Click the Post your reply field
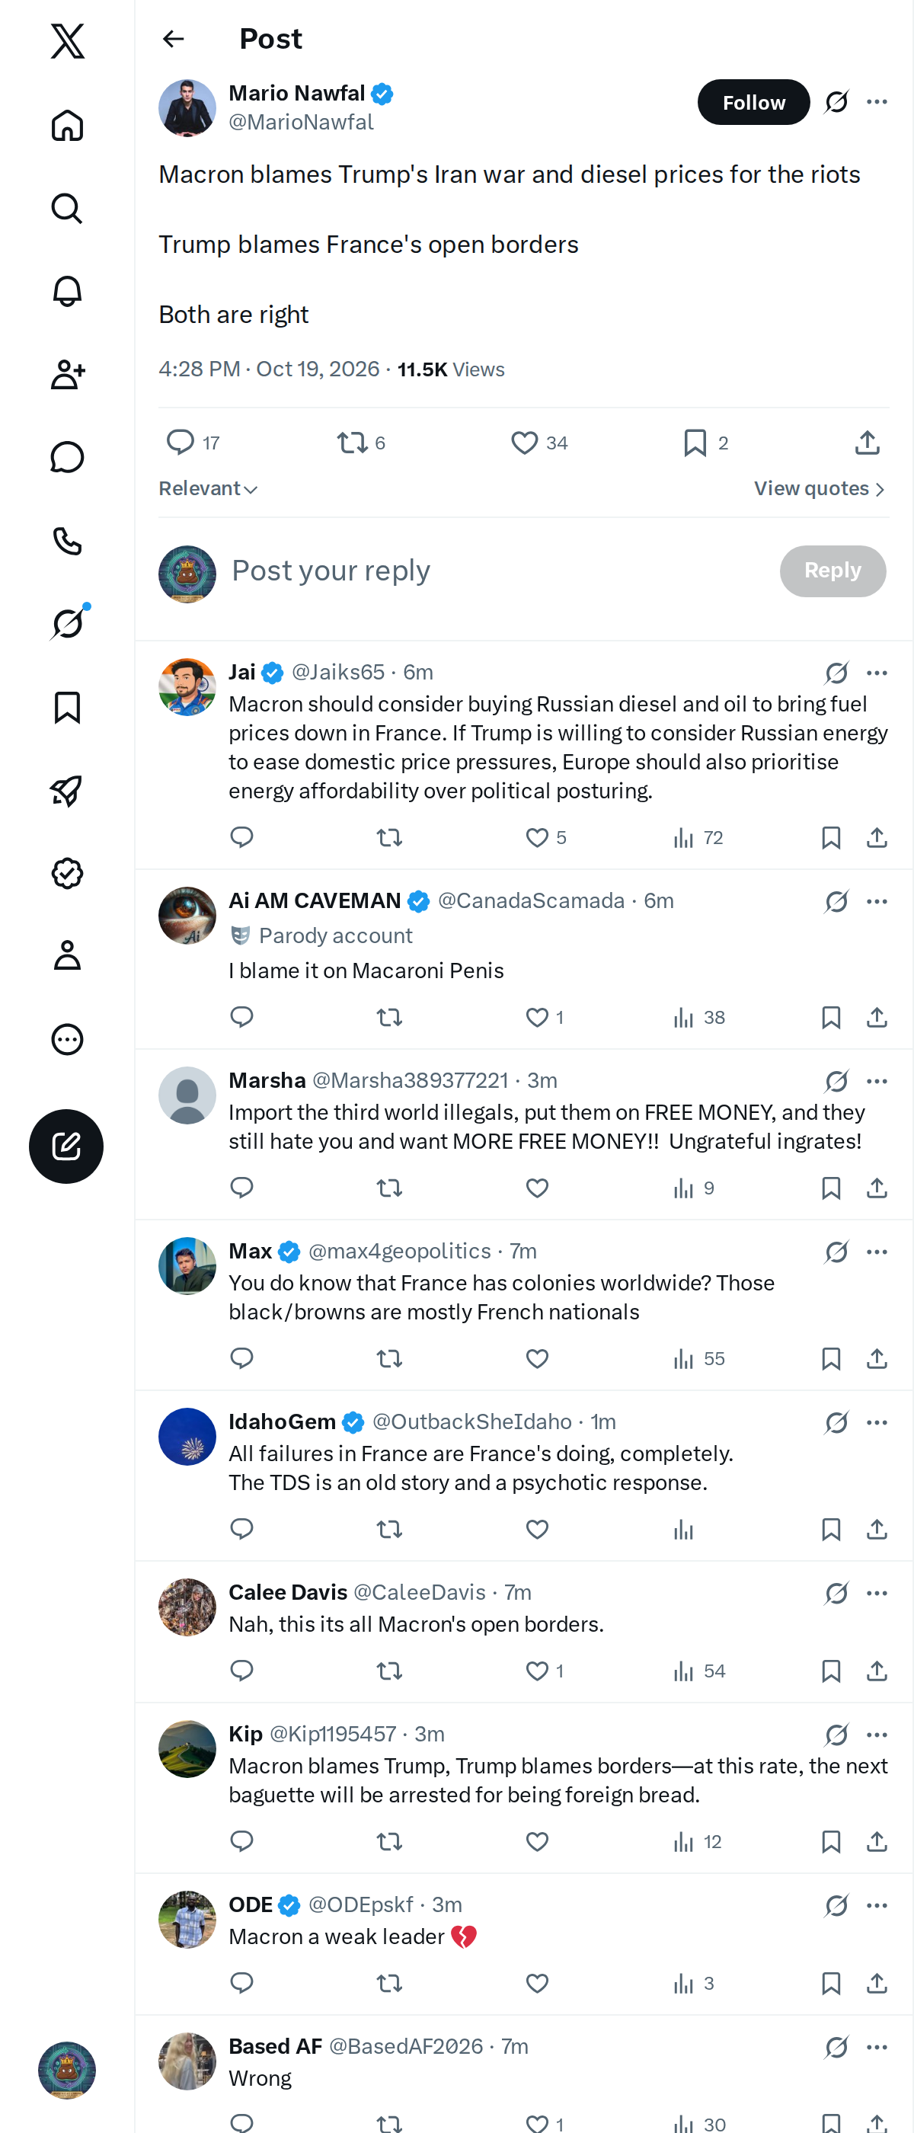This screenshot has height=2133, width=914. pos(497,571)
